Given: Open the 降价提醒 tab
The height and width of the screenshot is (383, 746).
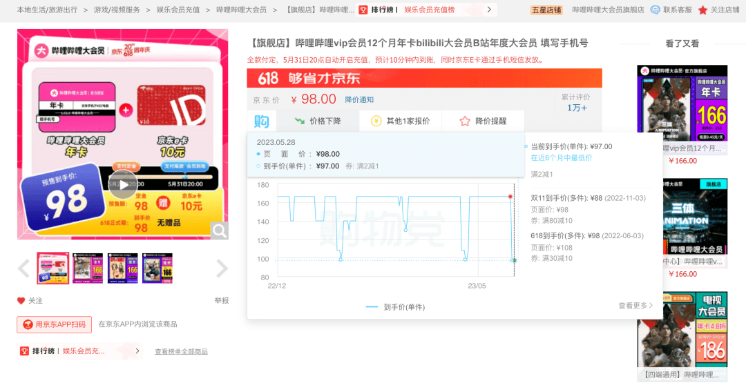Looking at the screenshot, I should click(483, 121).
